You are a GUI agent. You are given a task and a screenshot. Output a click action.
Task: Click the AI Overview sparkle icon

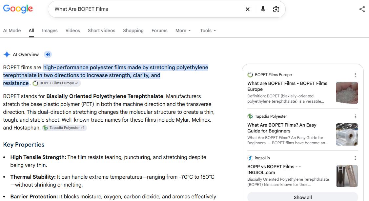coord(7,55)
